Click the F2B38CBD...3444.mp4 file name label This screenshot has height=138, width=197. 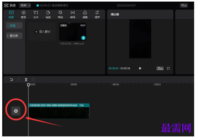point(72,44)
